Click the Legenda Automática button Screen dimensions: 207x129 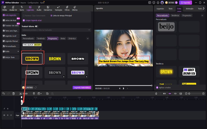(82, 87)
